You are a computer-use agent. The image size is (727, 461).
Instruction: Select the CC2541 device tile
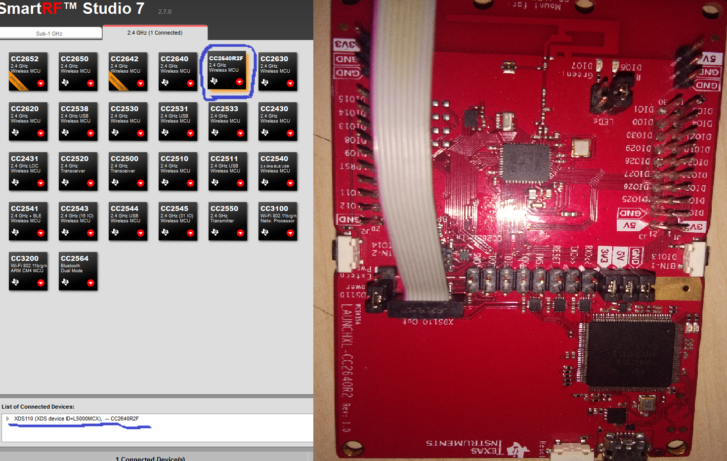(x=28, y=221)
